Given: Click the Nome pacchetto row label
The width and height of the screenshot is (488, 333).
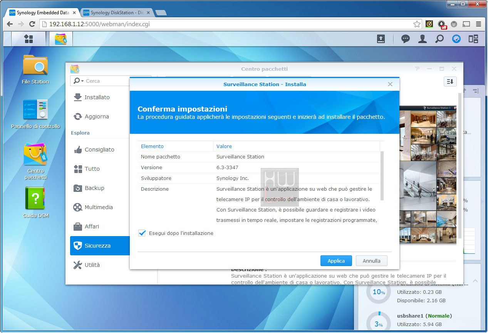Looking at the screenshot, I should 161,157.
